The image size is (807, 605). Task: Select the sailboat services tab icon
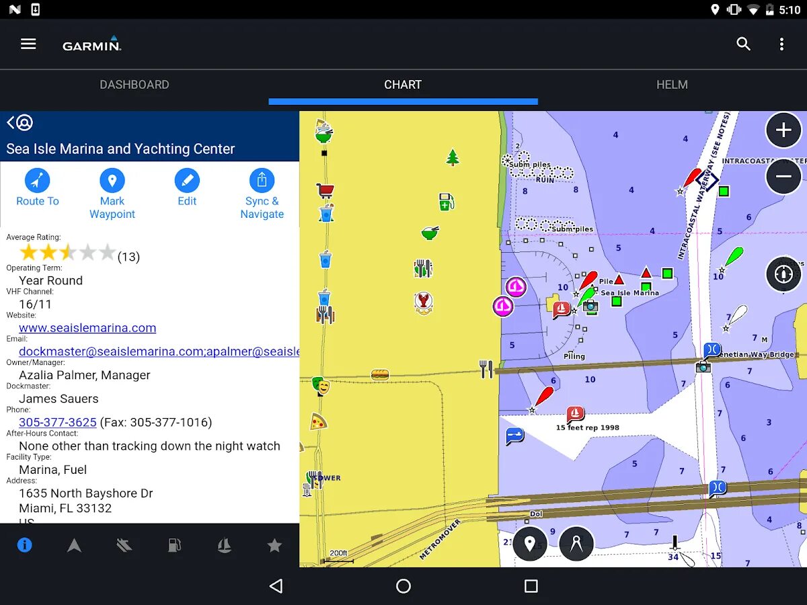(225, 545)
